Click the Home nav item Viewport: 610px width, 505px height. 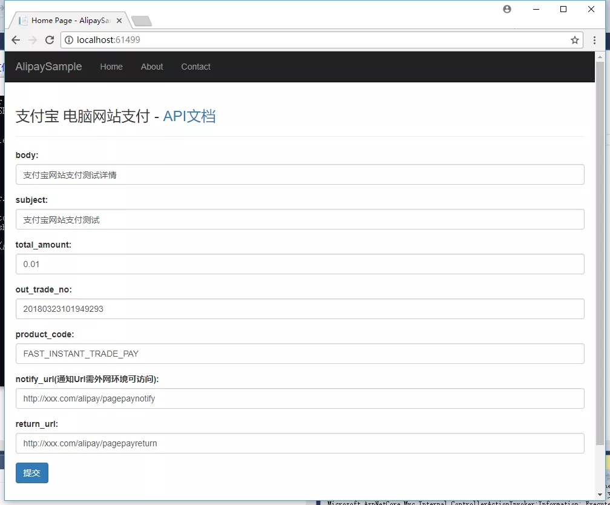(x=111, y=67)
